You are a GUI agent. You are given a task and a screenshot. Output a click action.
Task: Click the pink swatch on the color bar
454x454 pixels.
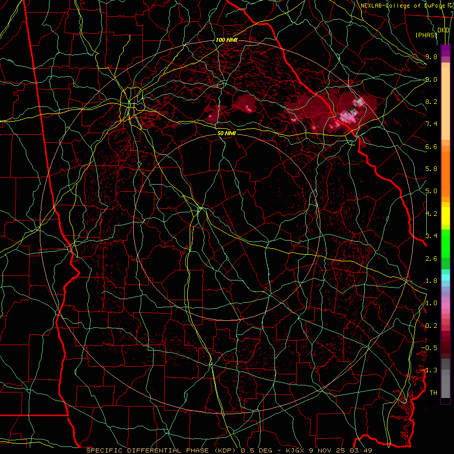click(x=445, y=306)
